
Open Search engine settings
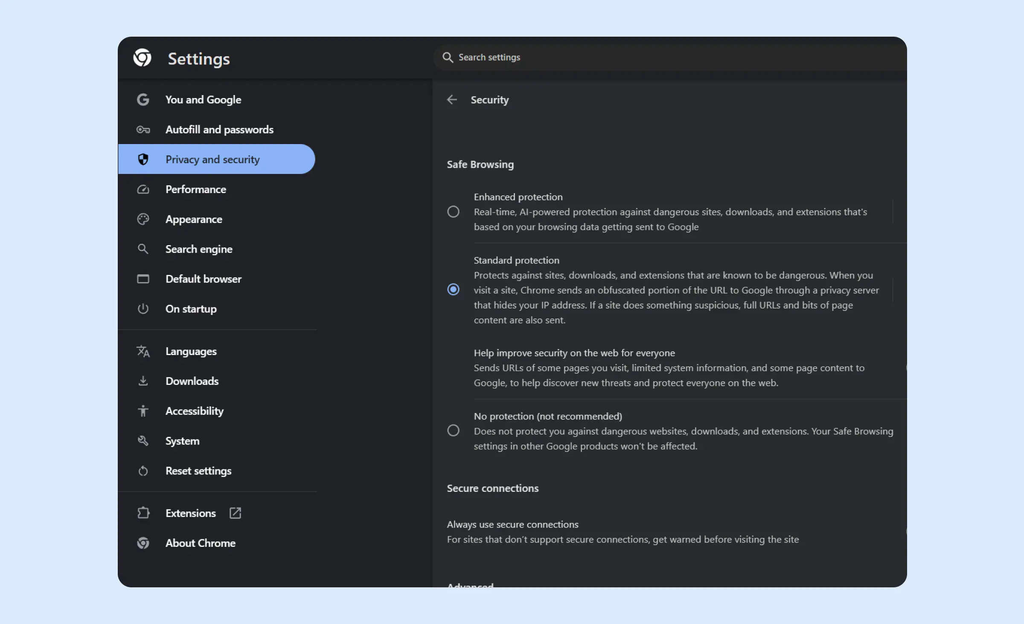click(x=217, y=249)
